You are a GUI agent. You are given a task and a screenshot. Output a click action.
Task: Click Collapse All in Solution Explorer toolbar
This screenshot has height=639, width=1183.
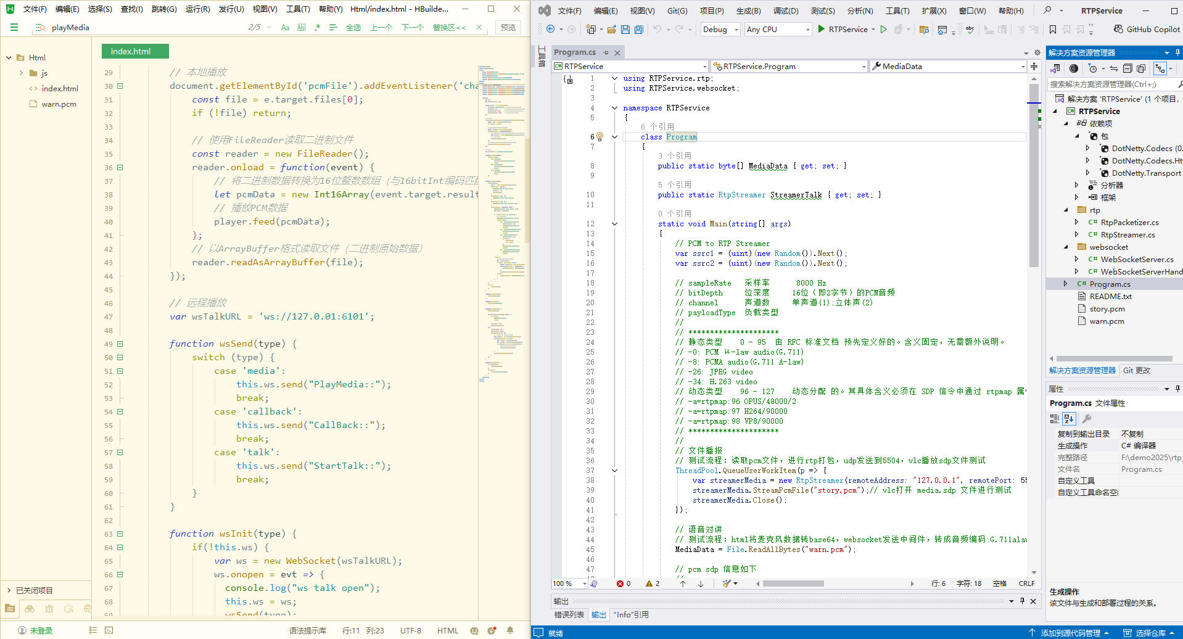[1127, 68]
